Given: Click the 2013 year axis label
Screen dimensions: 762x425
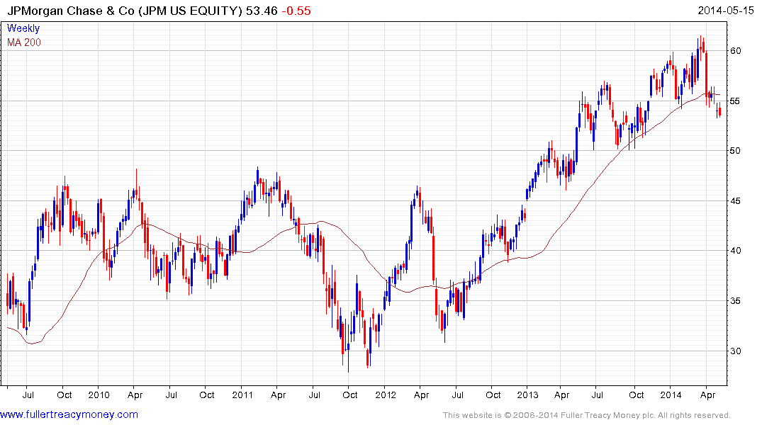Looking at the screenshot, I should pos(528,395).
